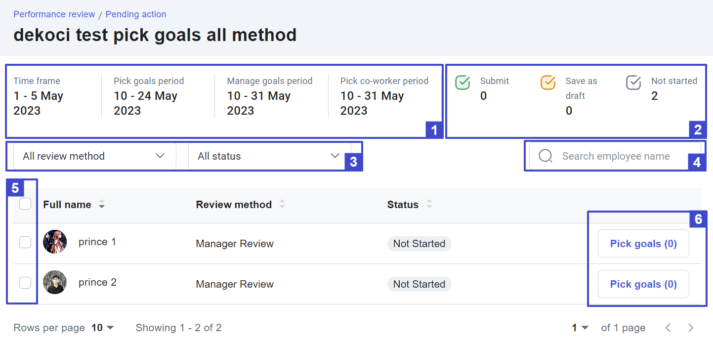Viewport: 713px width, 346px height.
Task: Click the Not started status checkmark icon
Action: [633, 83]
